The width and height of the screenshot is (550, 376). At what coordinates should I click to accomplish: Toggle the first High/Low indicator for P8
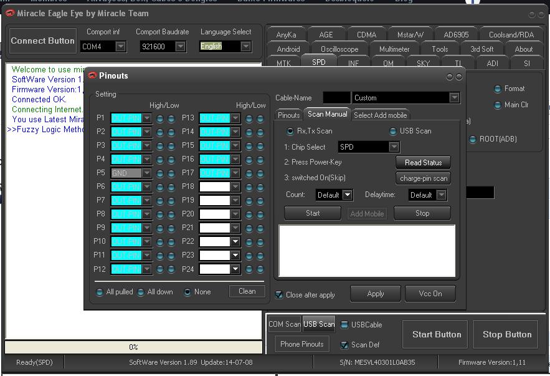pyautogui.click(x=160, y=215)
